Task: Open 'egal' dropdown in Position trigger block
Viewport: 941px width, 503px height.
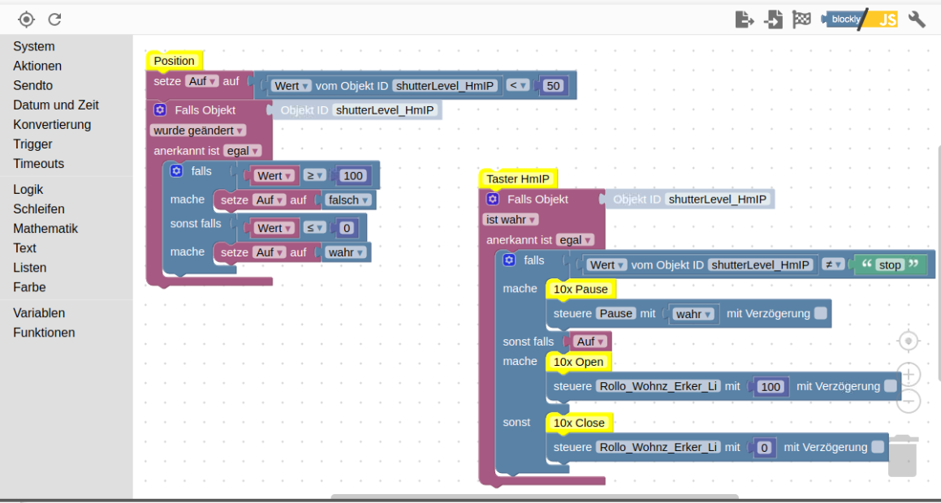Action: 243,151
